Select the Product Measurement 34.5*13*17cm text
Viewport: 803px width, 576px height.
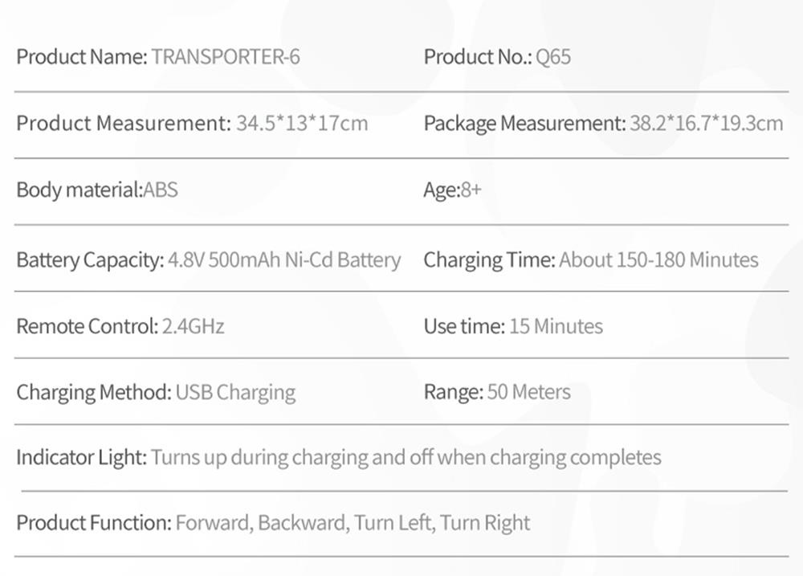click(x=301, y=124)
